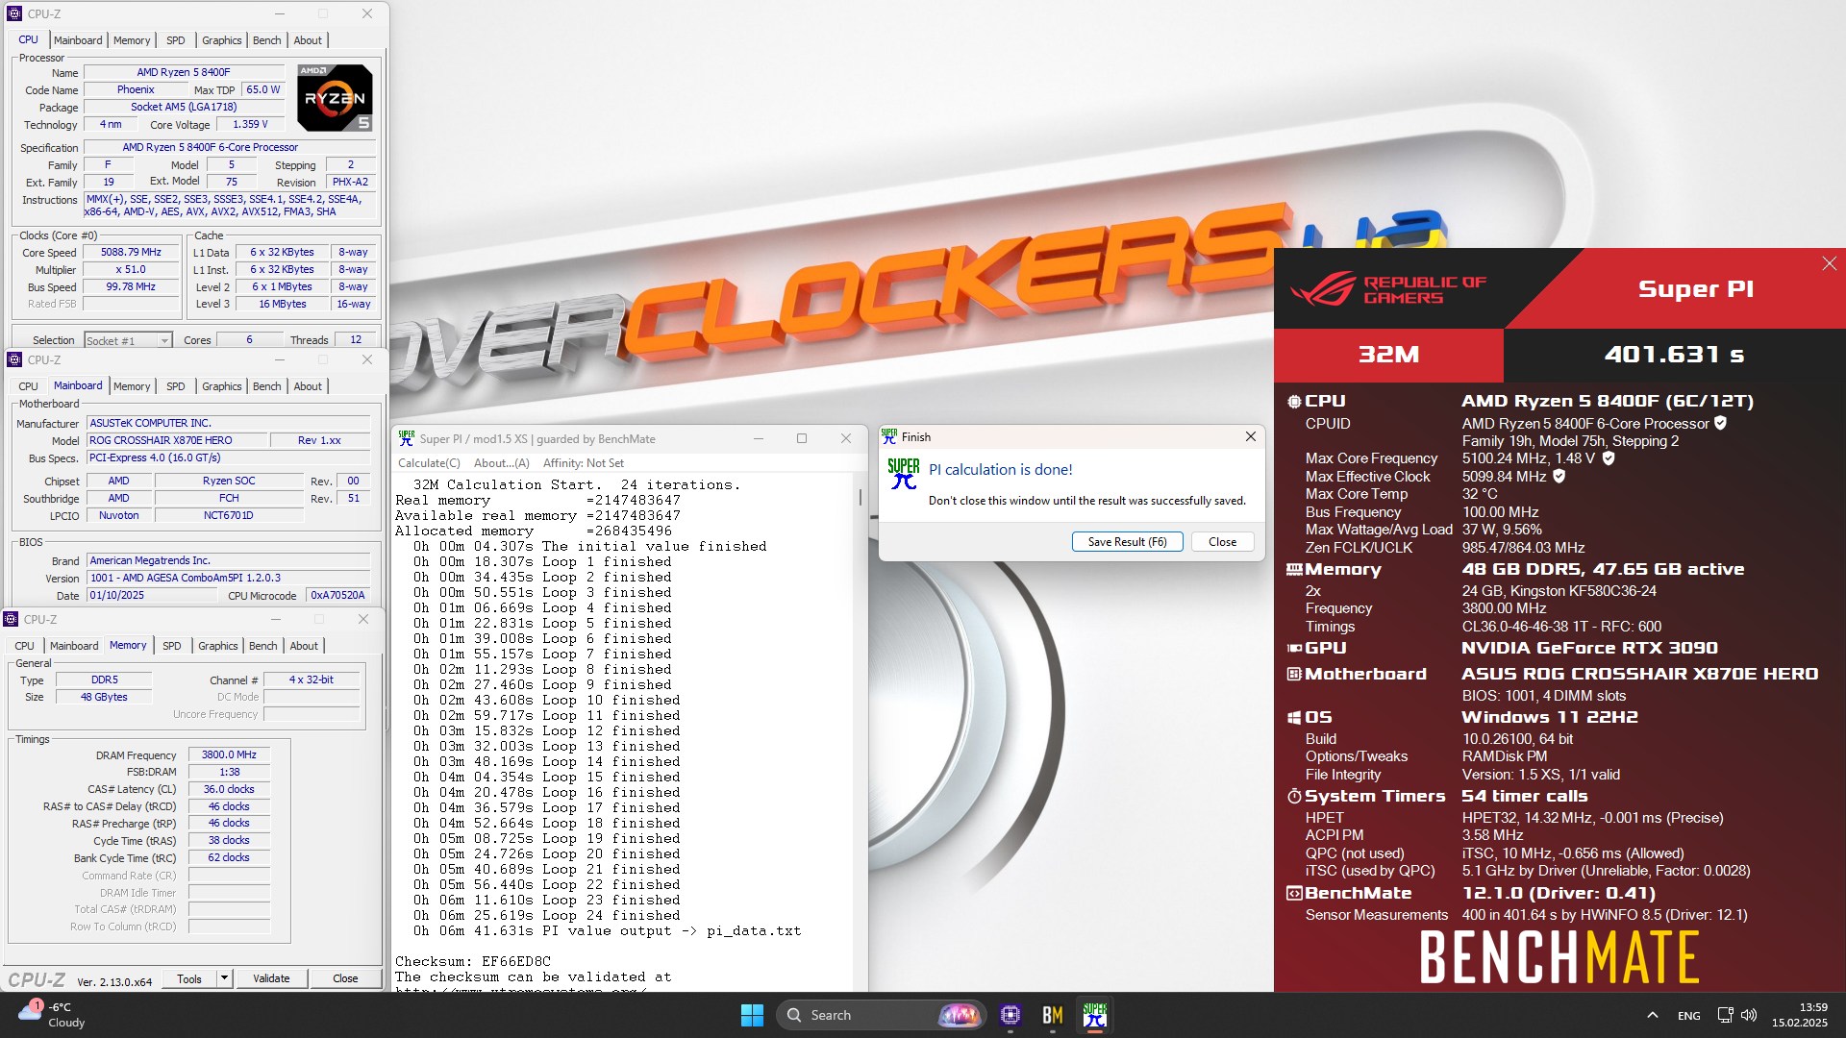Click the ENG language indicator

pos(1688,1015)
